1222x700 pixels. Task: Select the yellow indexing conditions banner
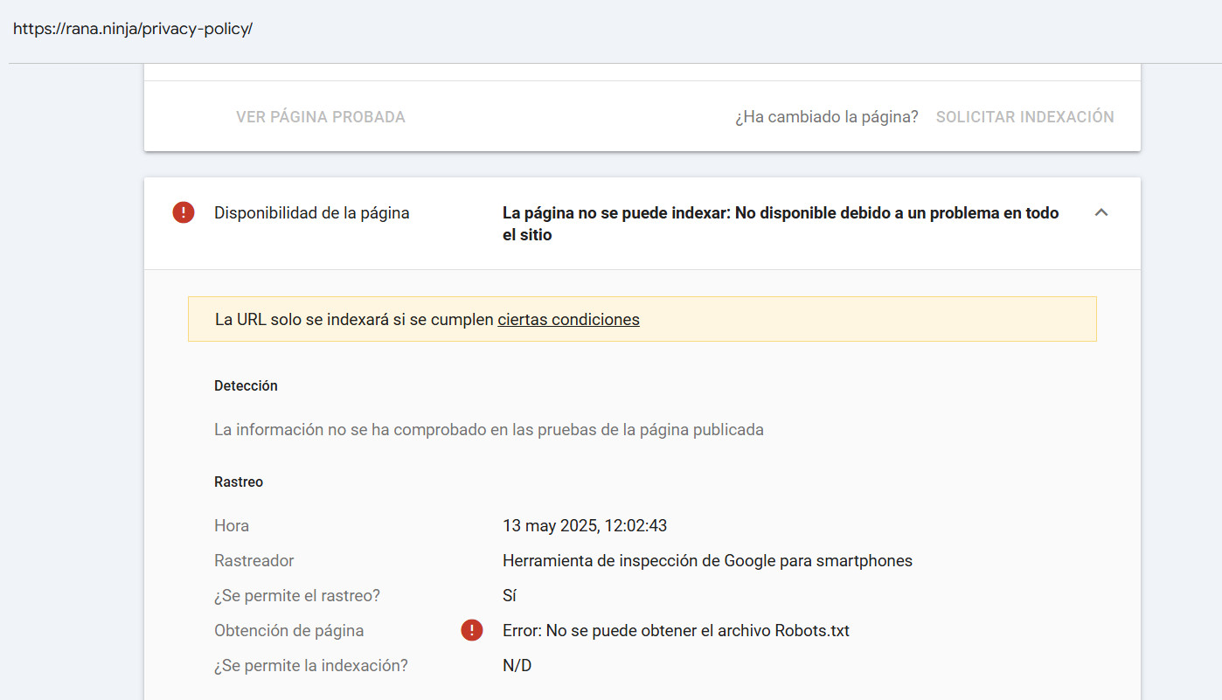click(x=642, y=319)
